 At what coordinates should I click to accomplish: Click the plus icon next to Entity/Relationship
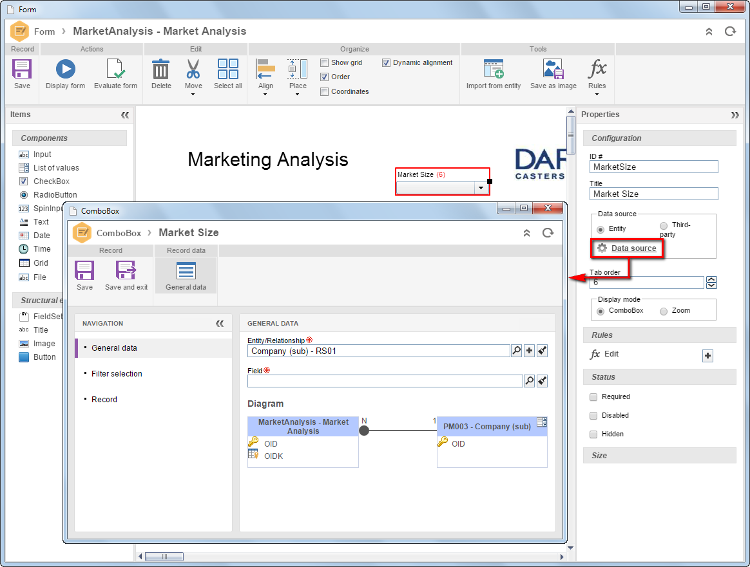(x=529, y=351)
